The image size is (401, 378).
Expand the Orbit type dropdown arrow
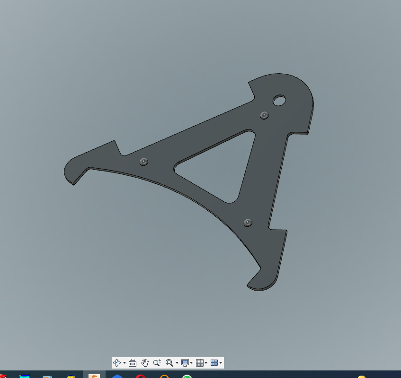(125, 363)
